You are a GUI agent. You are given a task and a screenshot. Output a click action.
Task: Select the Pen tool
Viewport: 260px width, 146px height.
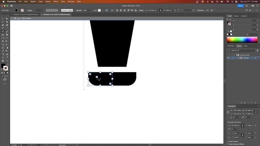coord(3,25)
